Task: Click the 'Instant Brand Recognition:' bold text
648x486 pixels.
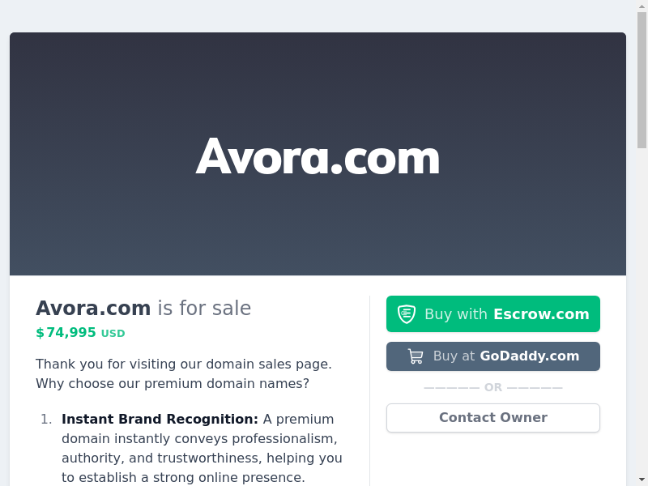Action: (x=160, y=419)
